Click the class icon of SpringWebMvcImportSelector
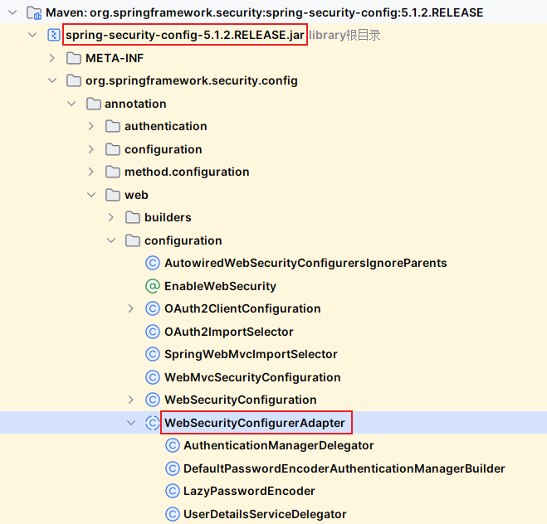Screen dimensions: 547x524 tap(153, 354)
